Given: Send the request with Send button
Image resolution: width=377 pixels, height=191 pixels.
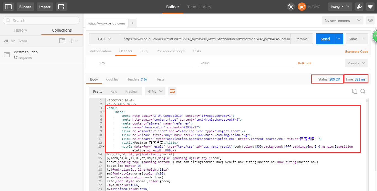Looking at the screenshot, I should pos(325,39).
